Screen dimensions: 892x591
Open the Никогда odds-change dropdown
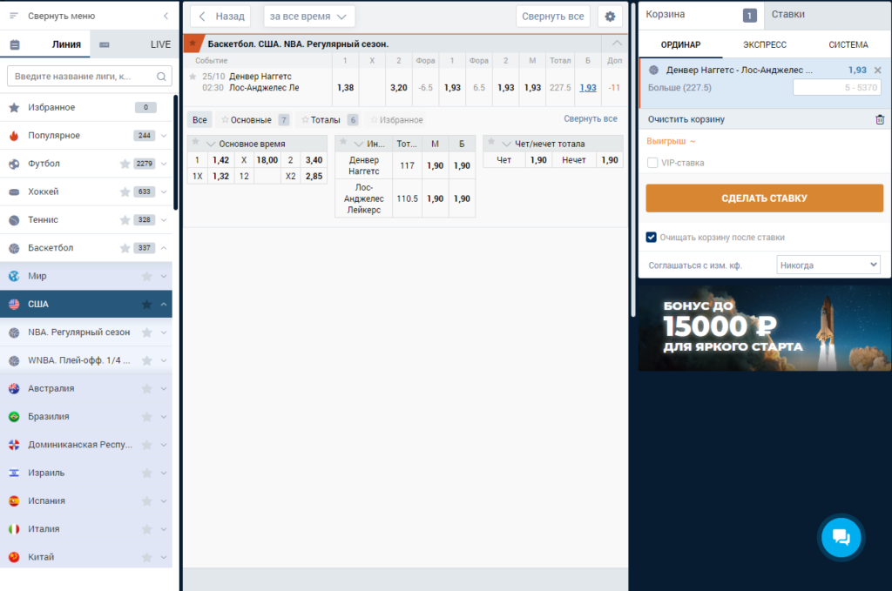(828, 265)
